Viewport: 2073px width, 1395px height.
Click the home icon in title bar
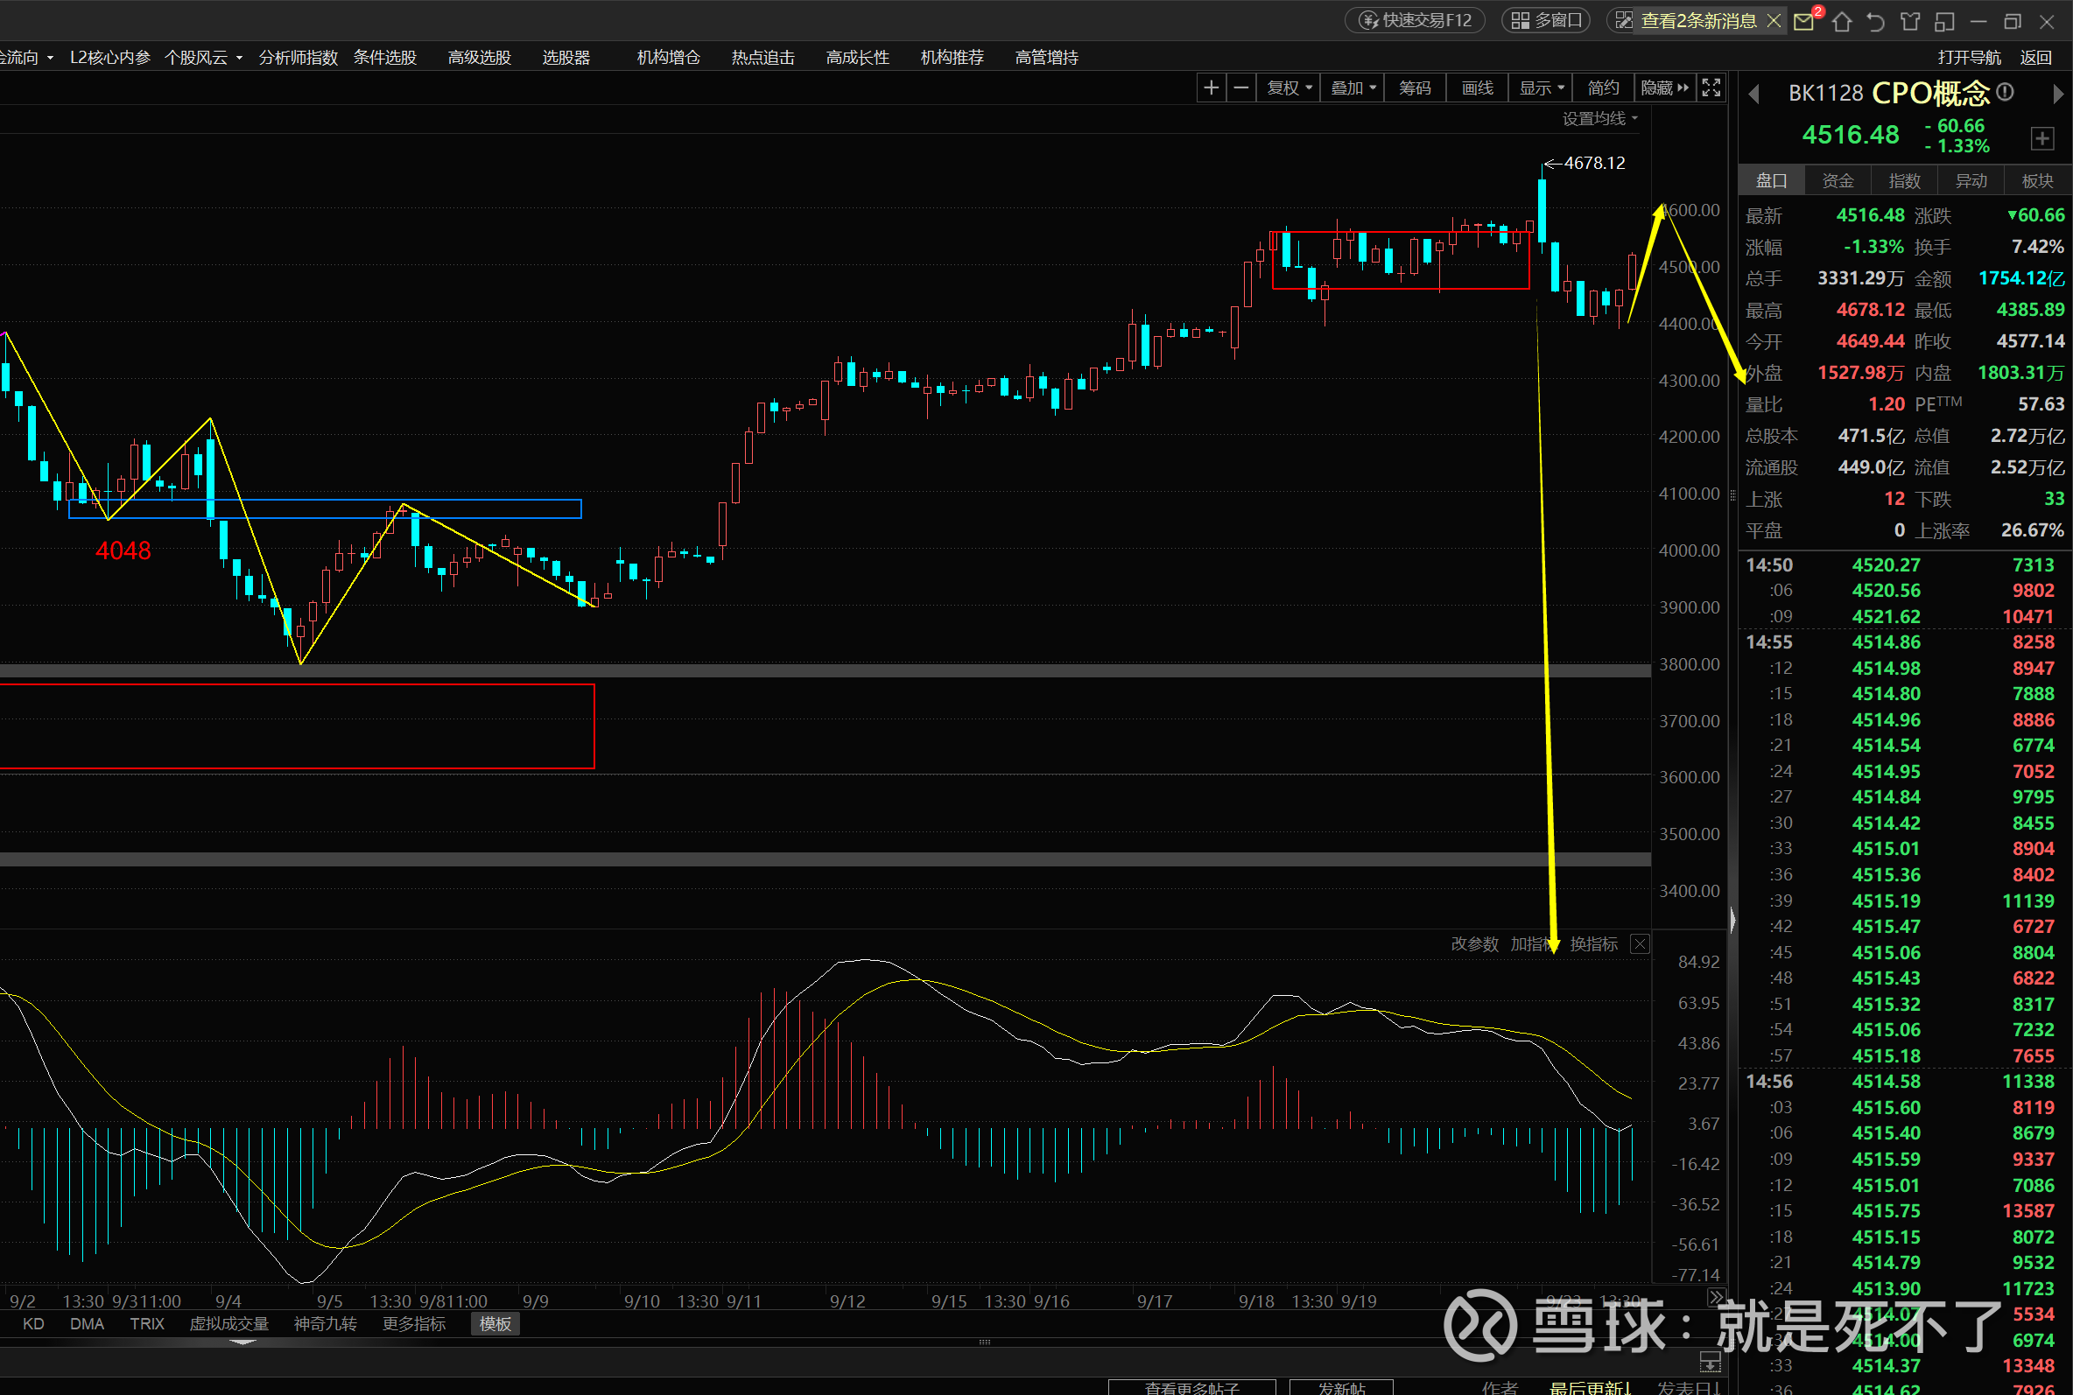(1842, 21)
